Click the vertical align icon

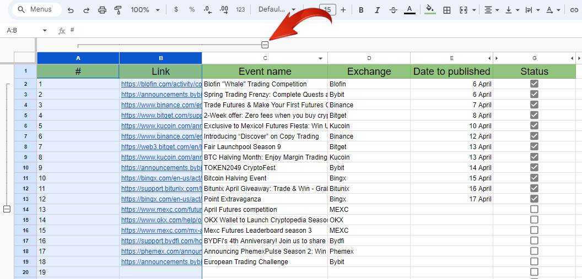click(509, 10)
